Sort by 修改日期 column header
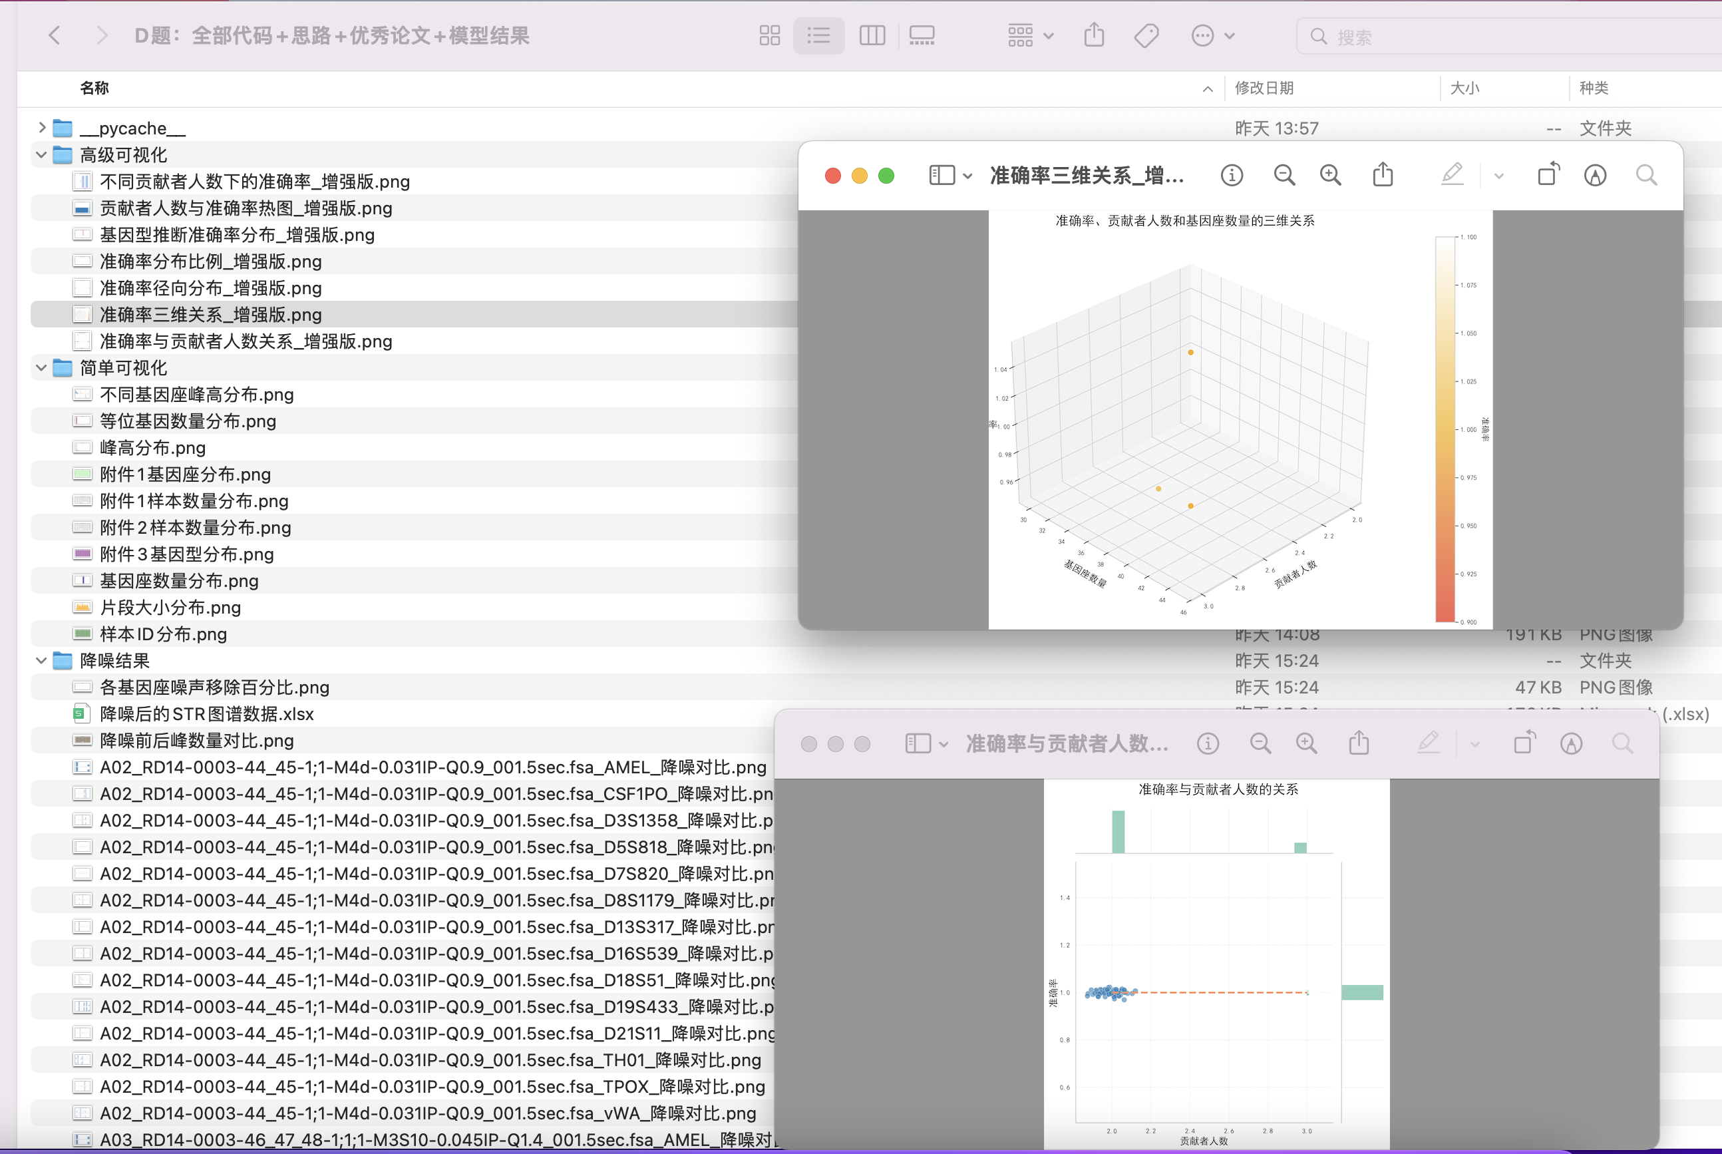The height and width of the screenshot is (1154, 1722). click(x=1264, y=89)
